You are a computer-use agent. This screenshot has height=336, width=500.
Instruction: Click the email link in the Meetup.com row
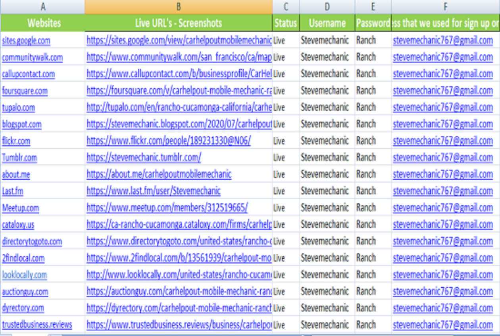click(443, 208)
